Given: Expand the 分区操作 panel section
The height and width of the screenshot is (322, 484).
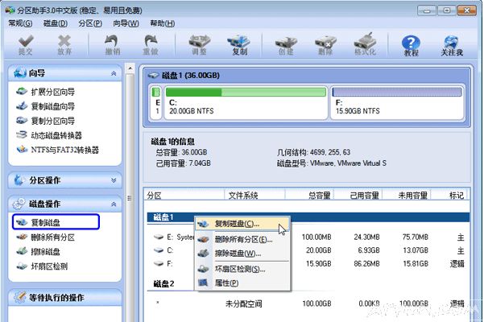Looking at the screenshot, I should 114,180.
